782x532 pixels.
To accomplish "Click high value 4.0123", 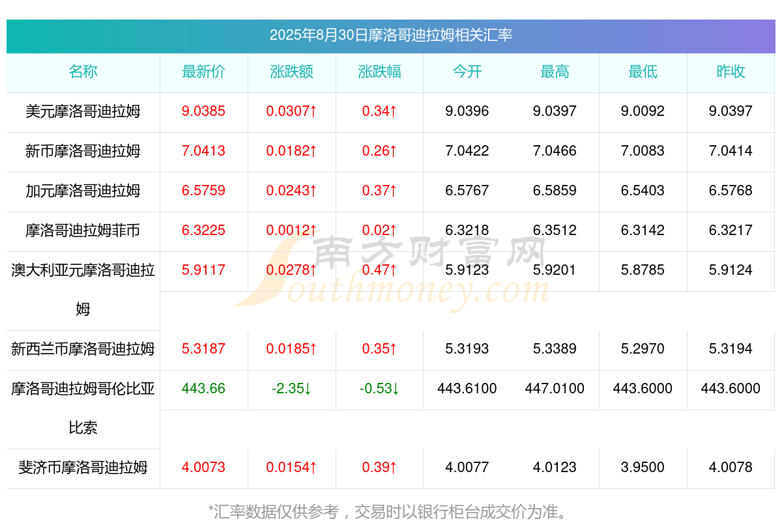I will click(555, 468).
